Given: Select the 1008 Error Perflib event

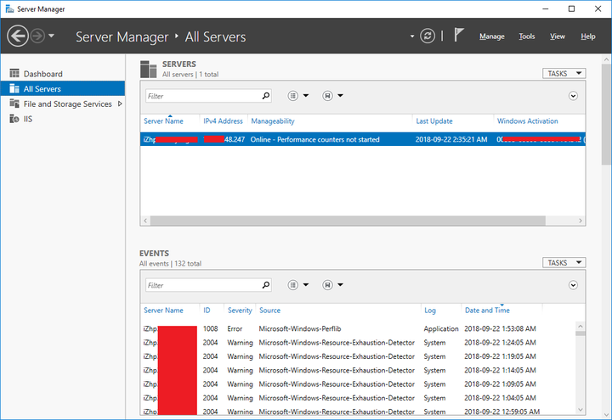Looking at the screenshot, I should click(358, 329).
